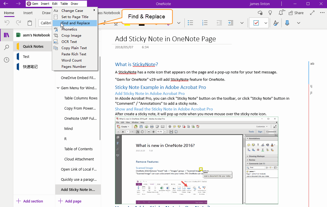Open the tags dropdown beside To Do
The height and width of the screenshot is (207, 327).
click(x=266, y=23)
